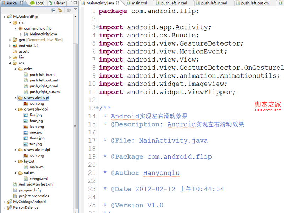Screen dimensions: 284x213
Task: Toggle Link with Editor icon
Action: (60, 10)
